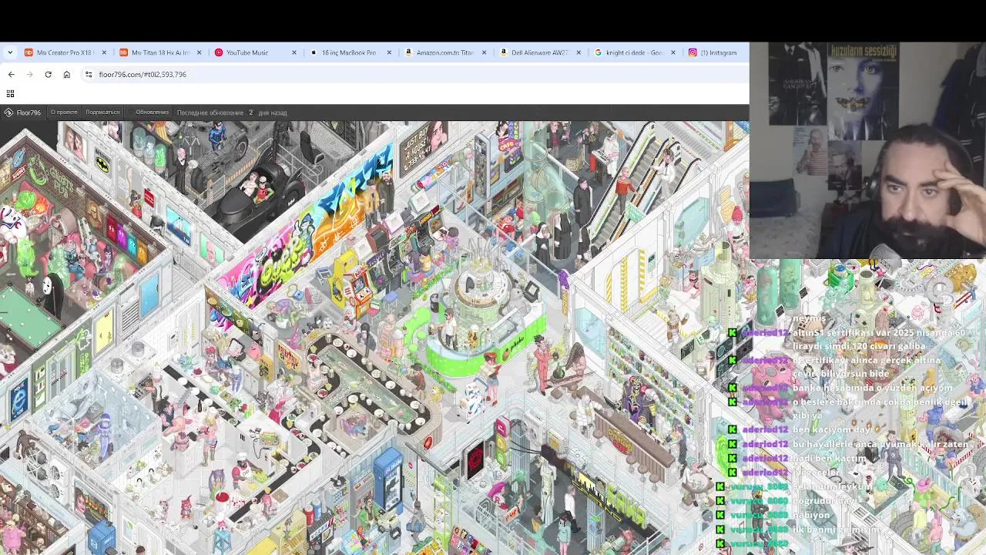Click chat message 'hadi ben kaçtım'
The width and height of the screenshot is (986, 555).
coord(829,458)
